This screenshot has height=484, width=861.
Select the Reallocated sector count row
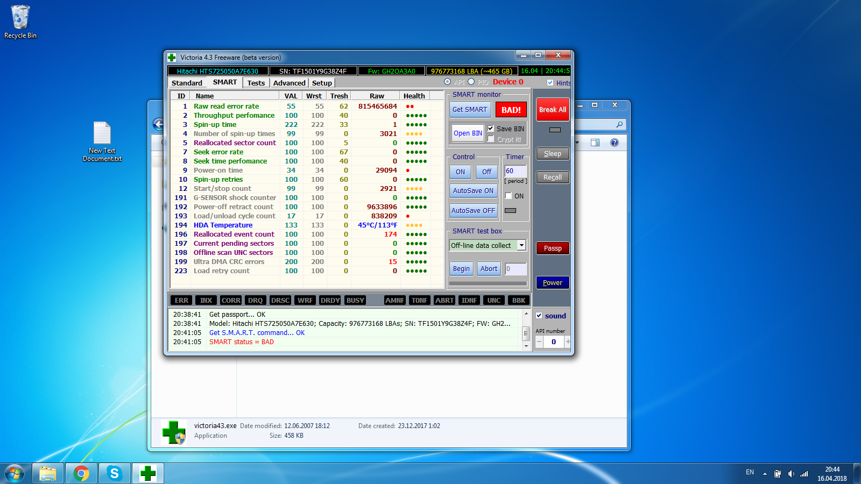click(307, 143)
